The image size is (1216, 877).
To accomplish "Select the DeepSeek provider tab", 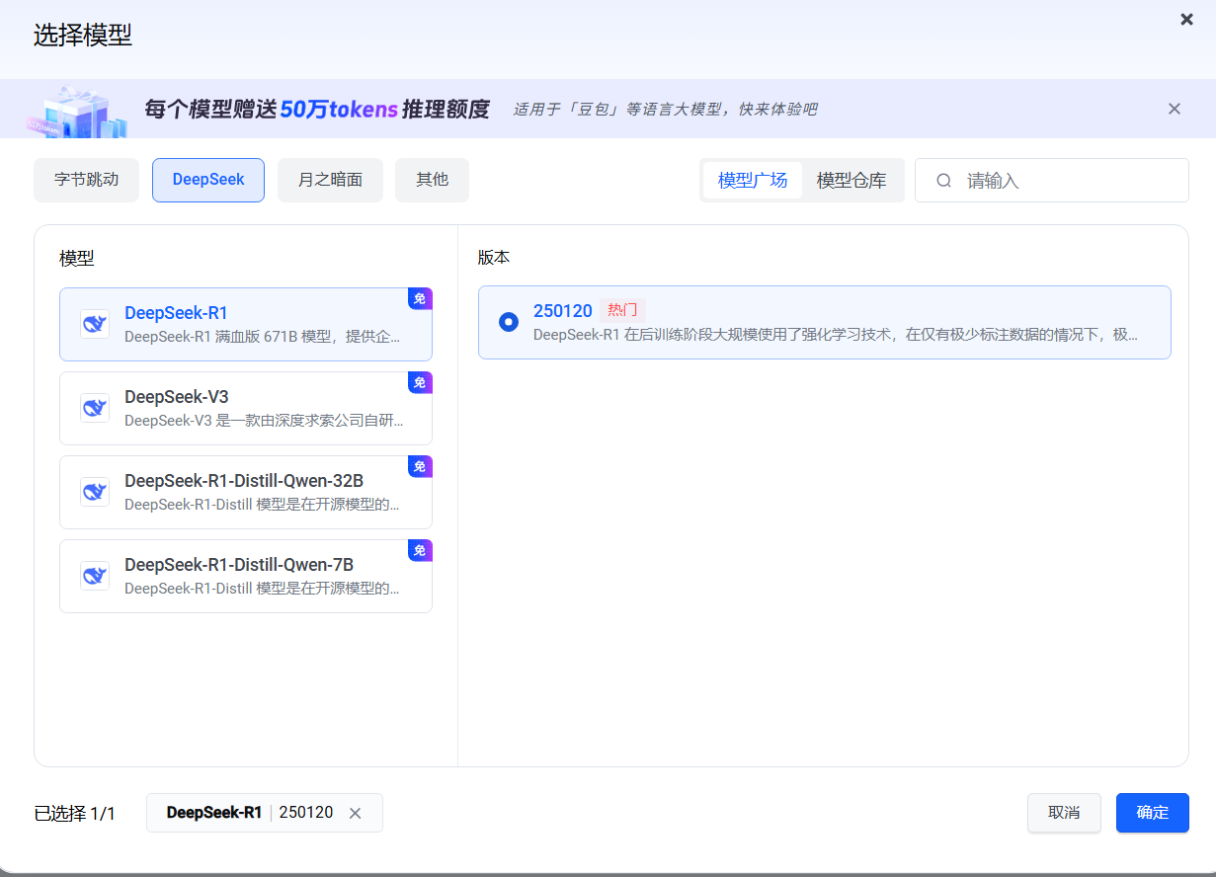I will (x=208, y=180).
